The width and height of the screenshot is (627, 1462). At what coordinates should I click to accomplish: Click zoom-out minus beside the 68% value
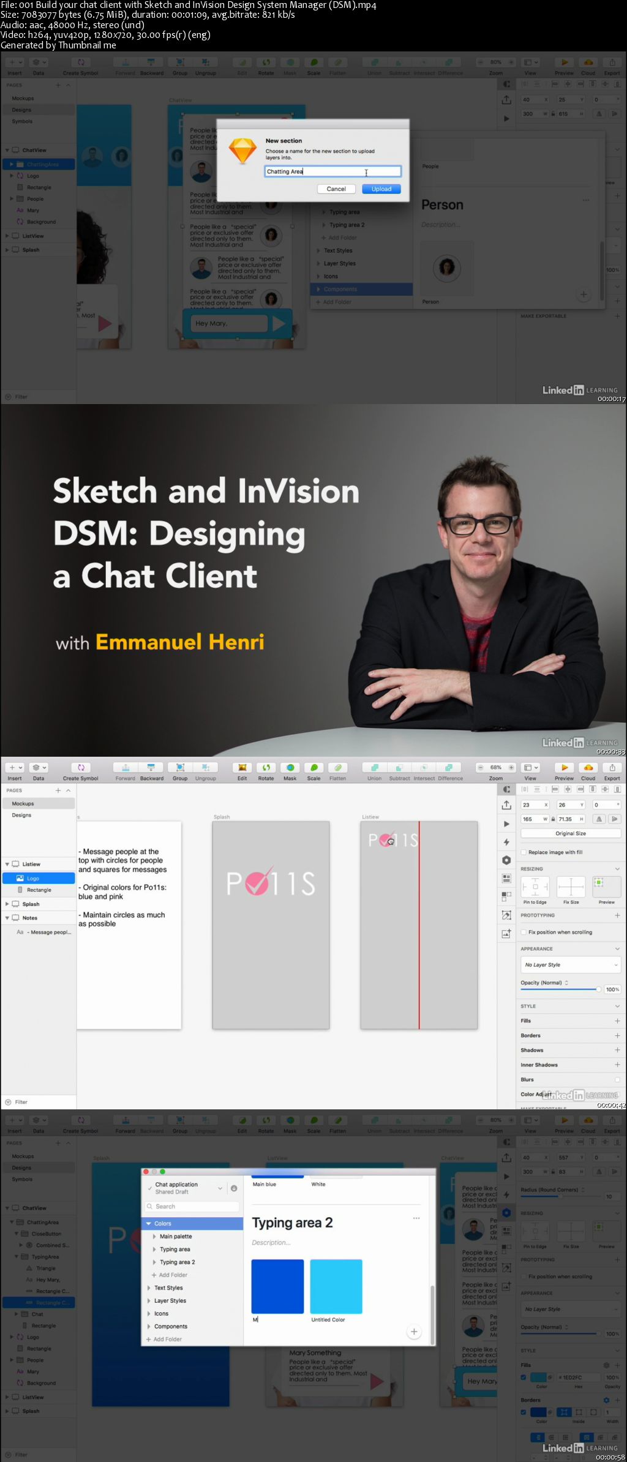coord(481,767)
